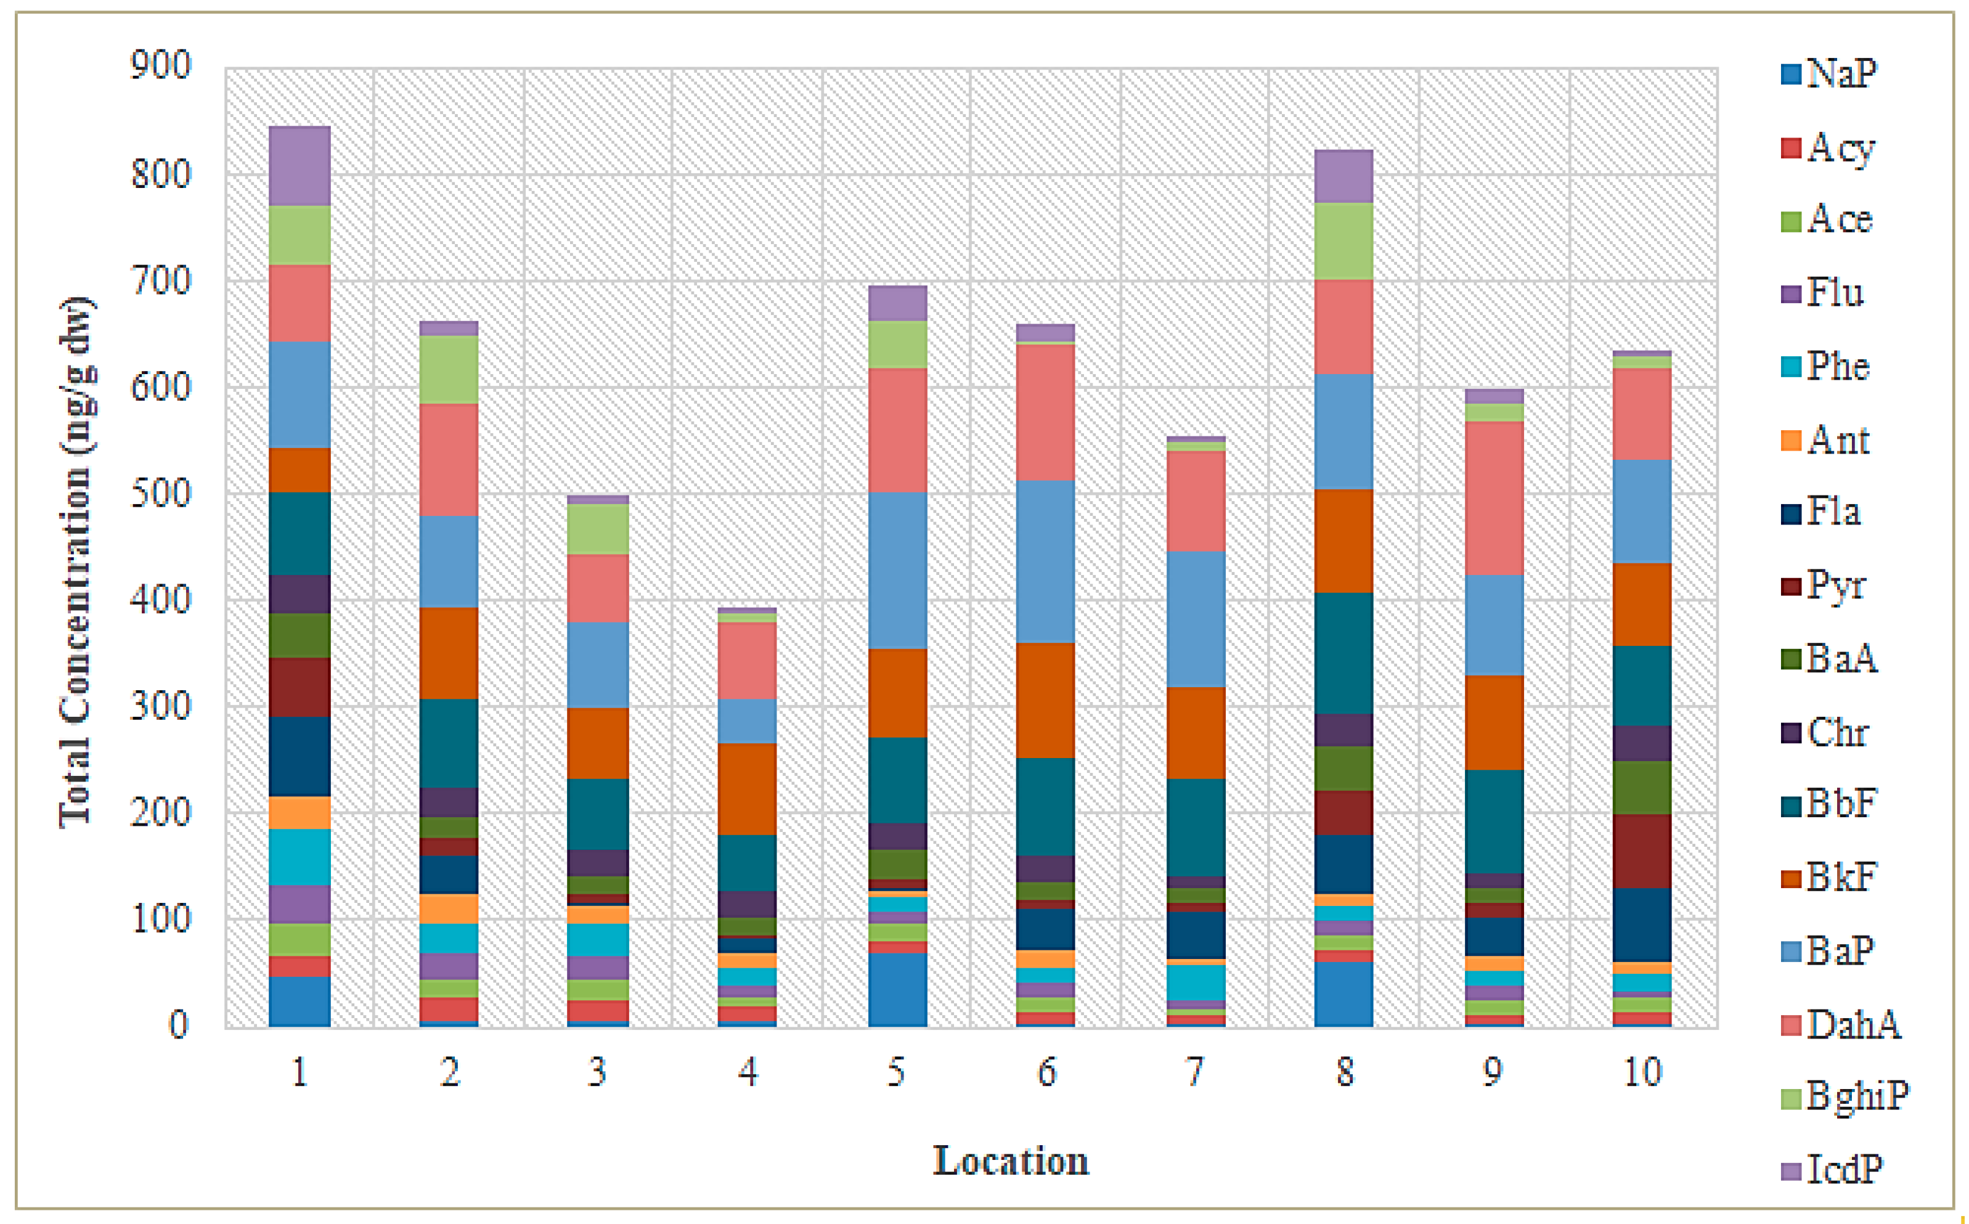Screen dimensions: 1969x1224
Task: Click the Pyr legend dark red swatch
Action: click(1790, 586)
